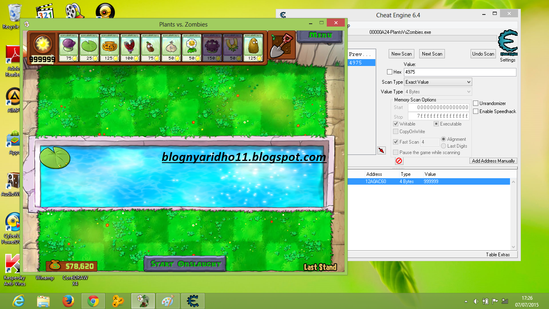Open Kaspersky Anti-Virus desktop shortcut

pos(14,270)
